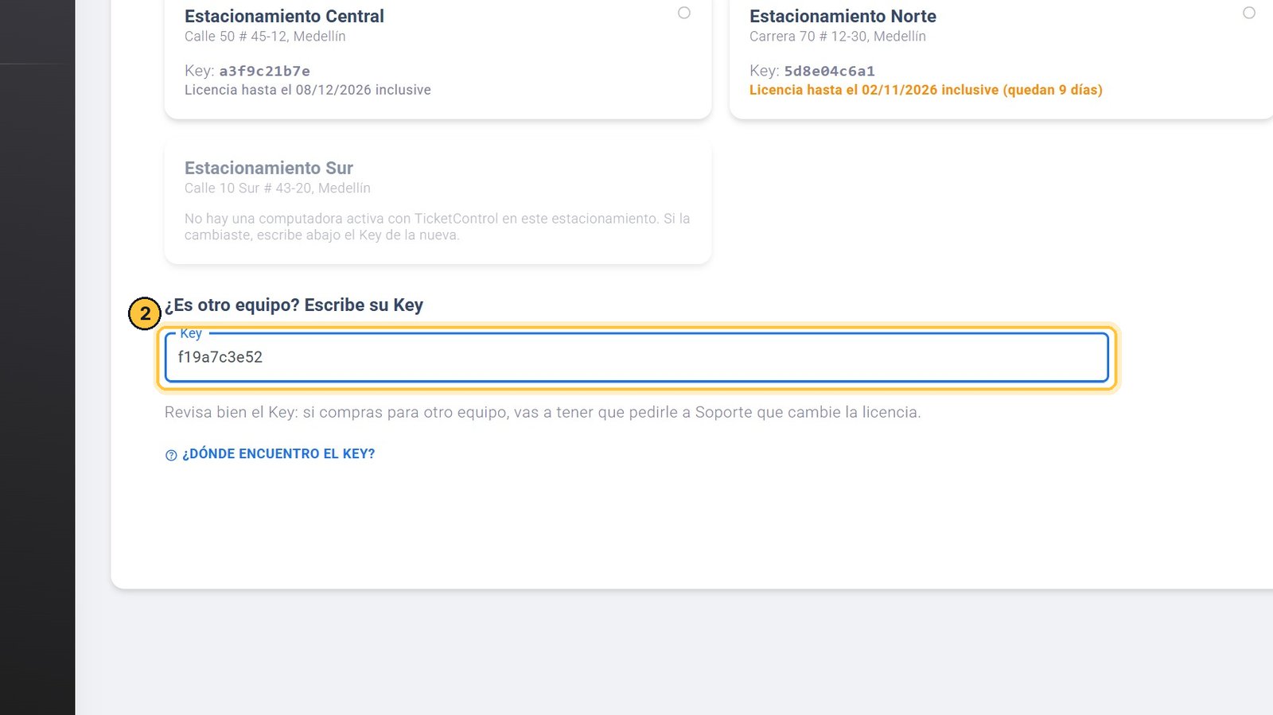The image size is (1273, 715).
Task: Click the '¿Es otro equipo? Escribe su Key' heading
Action: pos(294,305)
